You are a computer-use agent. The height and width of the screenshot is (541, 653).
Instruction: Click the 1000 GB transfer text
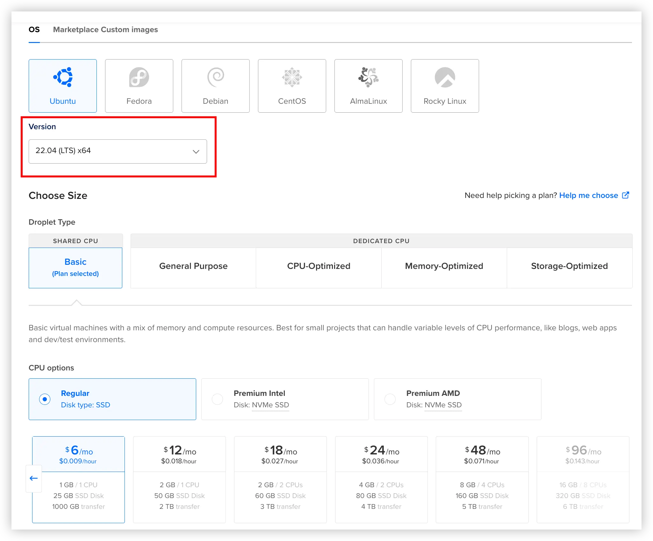click(78, 507)
